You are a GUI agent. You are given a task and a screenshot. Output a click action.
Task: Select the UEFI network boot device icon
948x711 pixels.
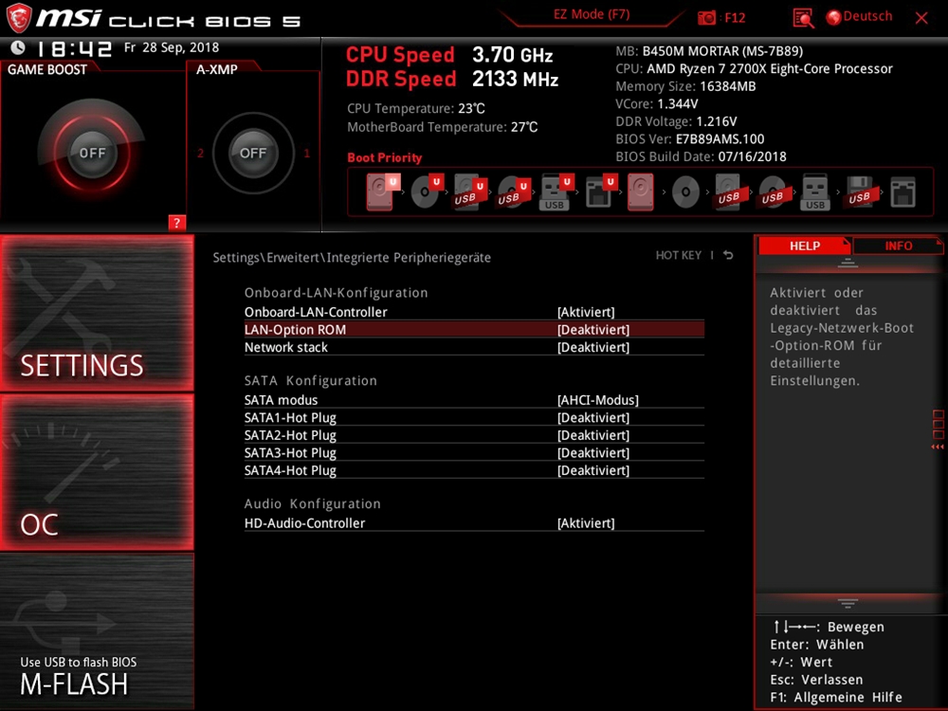(600, 192)
